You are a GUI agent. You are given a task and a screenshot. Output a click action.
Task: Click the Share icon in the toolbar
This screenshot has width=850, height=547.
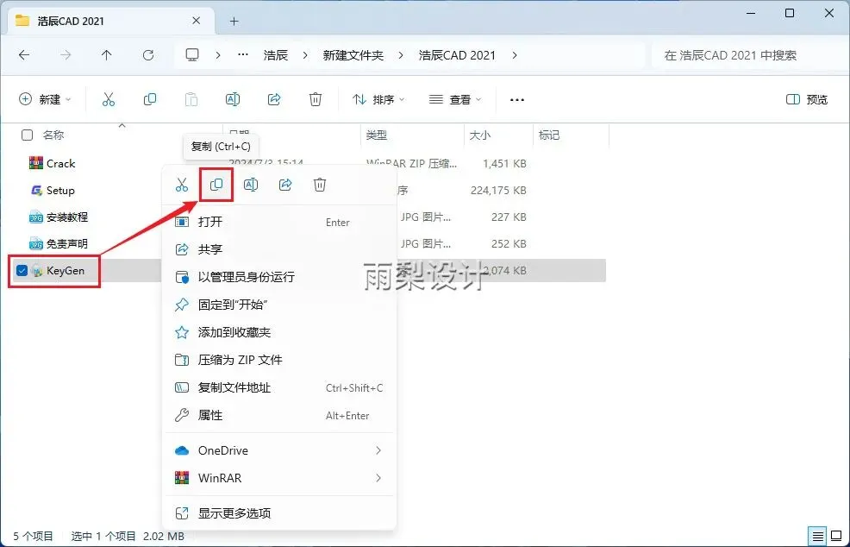[x=274, y=99]
